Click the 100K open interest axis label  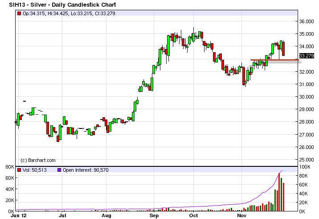pos(305,167)
